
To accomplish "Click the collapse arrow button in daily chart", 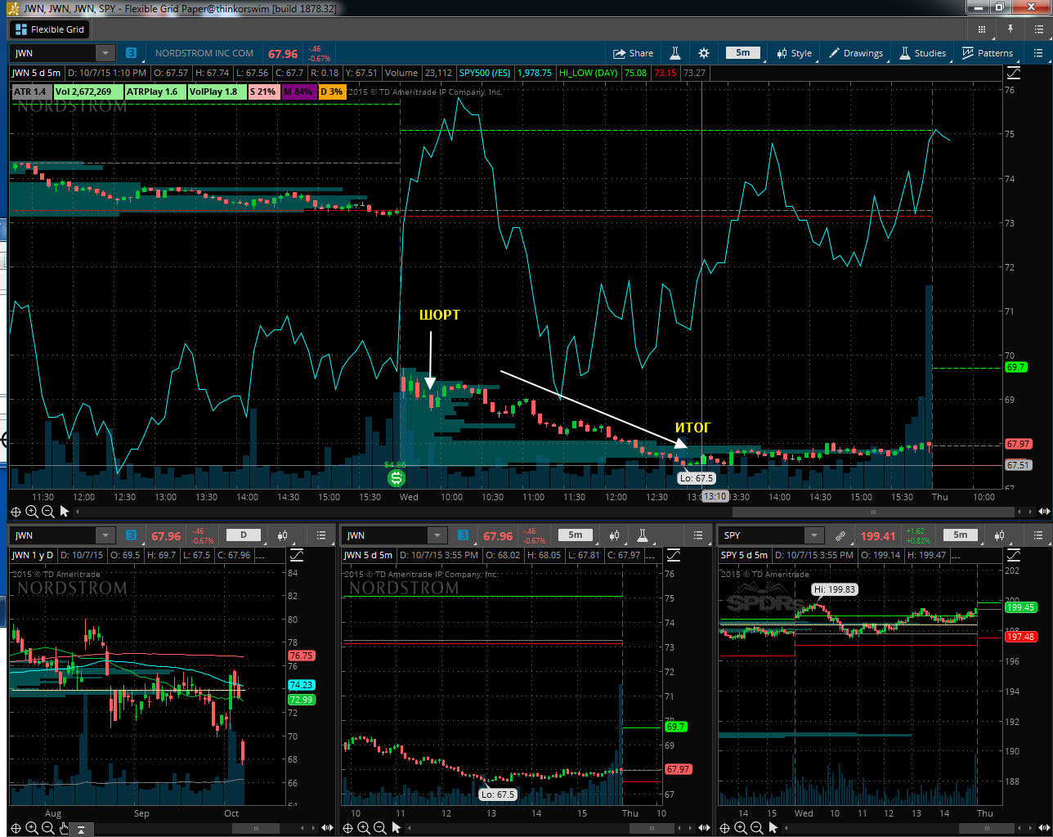I will click(x=81, y=829).
